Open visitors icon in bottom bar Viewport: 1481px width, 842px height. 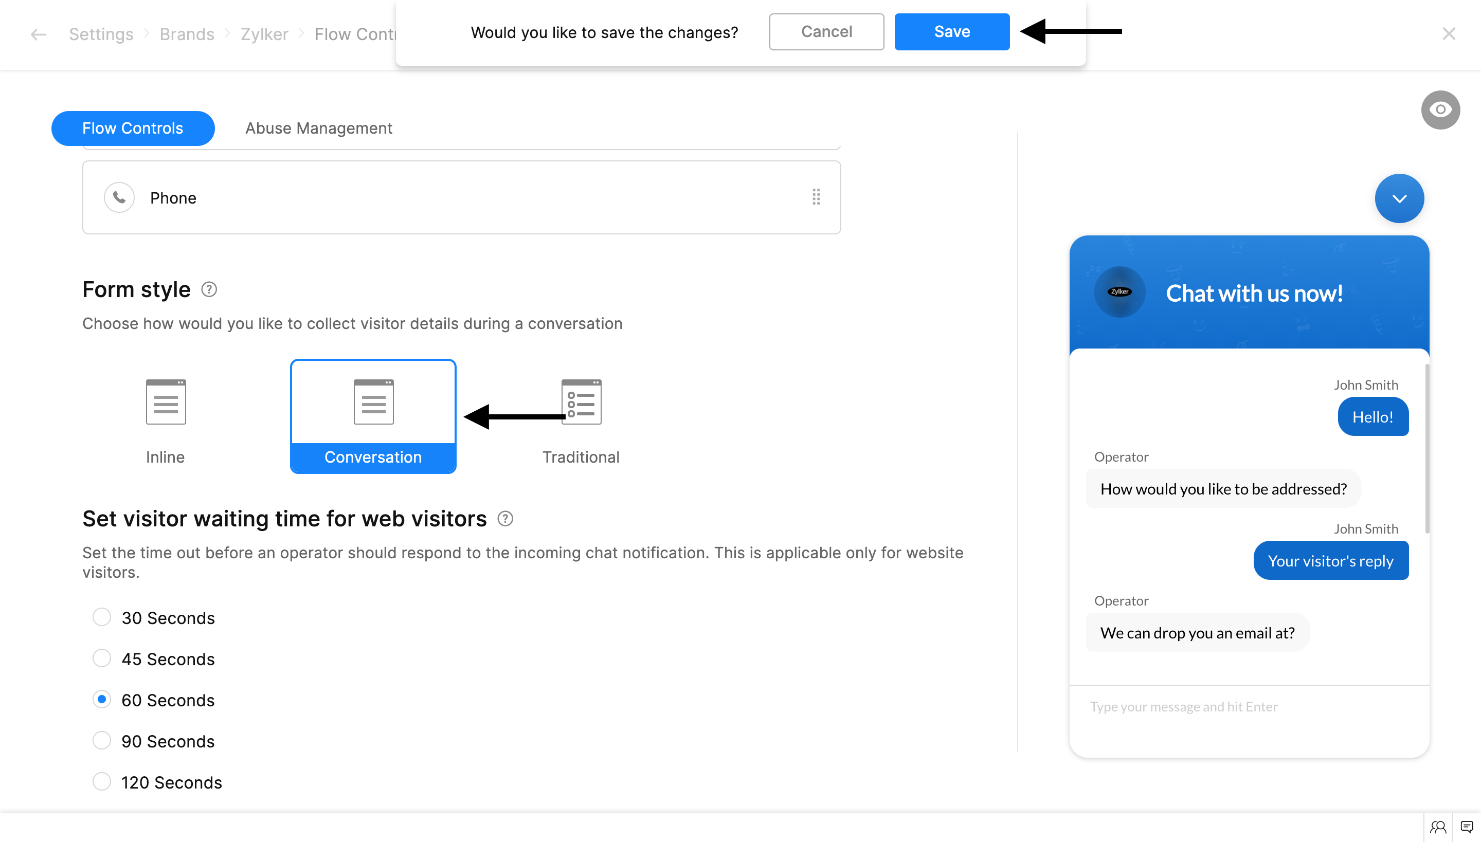pyautogui.click(x=1438, y=827)
